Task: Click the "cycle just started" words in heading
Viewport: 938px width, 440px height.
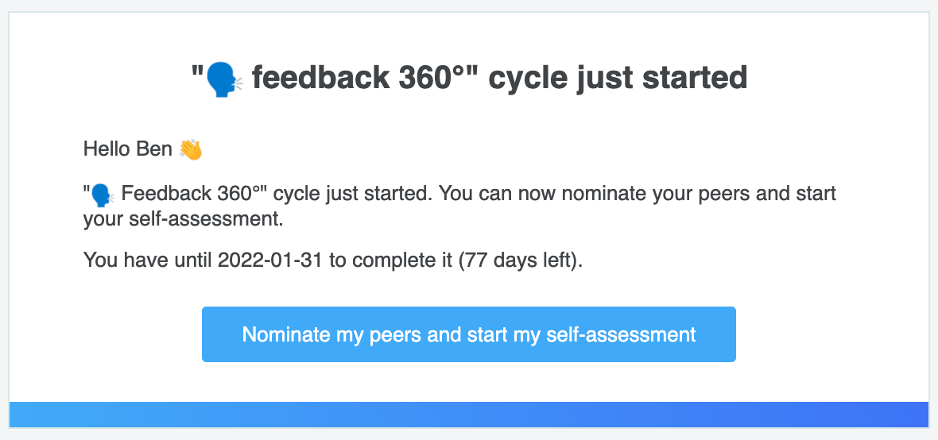Action: pos(618,79)
